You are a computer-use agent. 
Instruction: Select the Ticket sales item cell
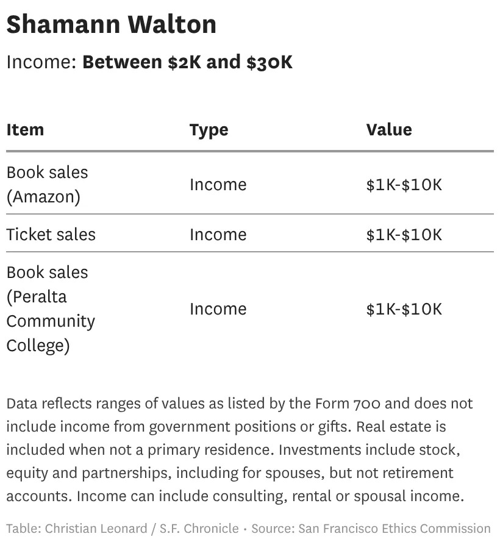(x=51, y=235)
